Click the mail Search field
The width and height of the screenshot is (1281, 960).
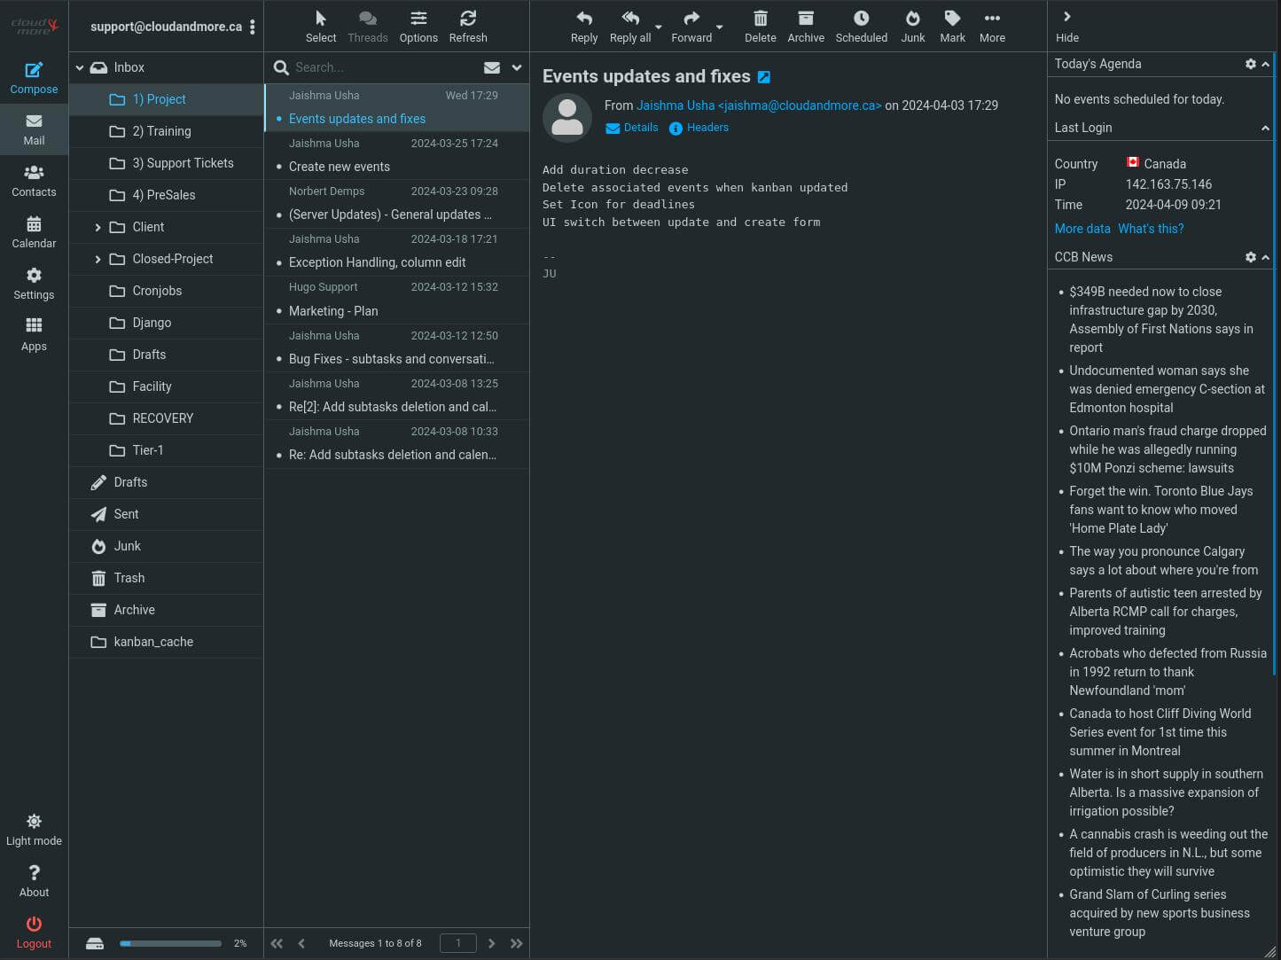tap(381, 67)
